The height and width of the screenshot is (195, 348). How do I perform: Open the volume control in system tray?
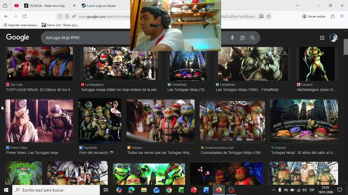point(304,190)
